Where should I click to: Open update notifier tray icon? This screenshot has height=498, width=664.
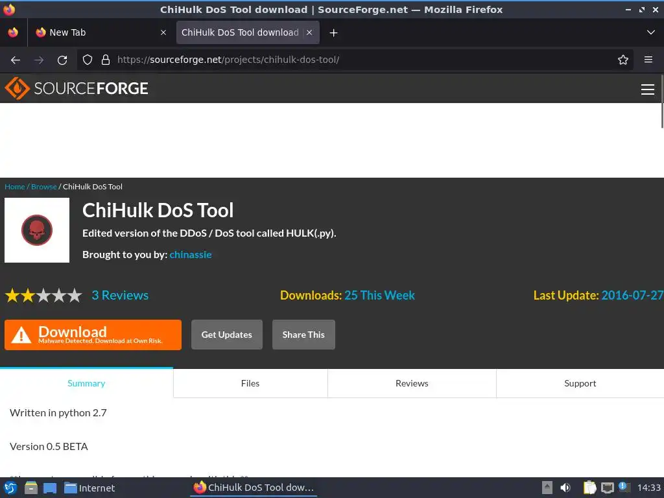click(623, 487)
